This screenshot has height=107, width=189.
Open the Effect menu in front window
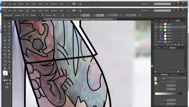(x=40, y=11)
